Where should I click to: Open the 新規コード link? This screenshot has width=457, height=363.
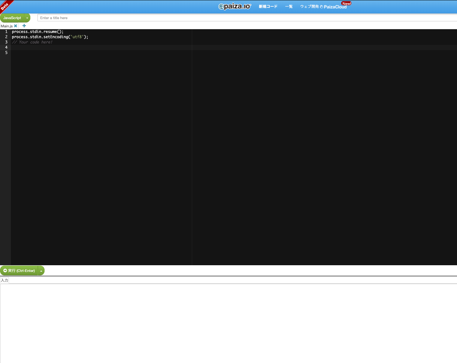point(268,6)
